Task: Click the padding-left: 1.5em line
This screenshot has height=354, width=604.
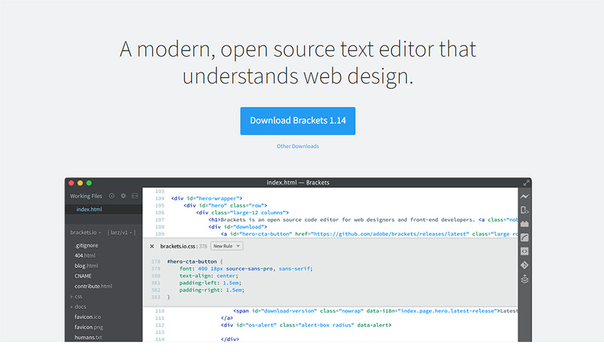Action: [x=210, y=283]
